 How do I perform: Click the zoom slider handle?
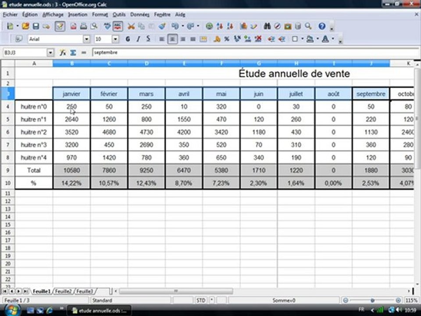coord(372,300)
